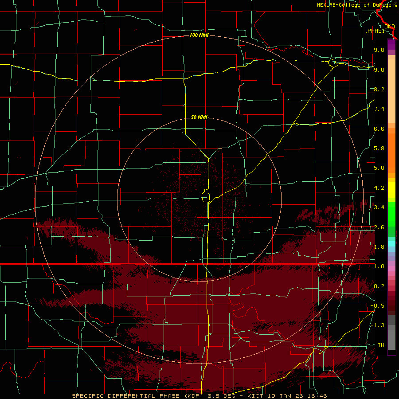Click SPECIFIC DIFFERENTIAL PHASE (KDP) caption text

pos(138,396)
